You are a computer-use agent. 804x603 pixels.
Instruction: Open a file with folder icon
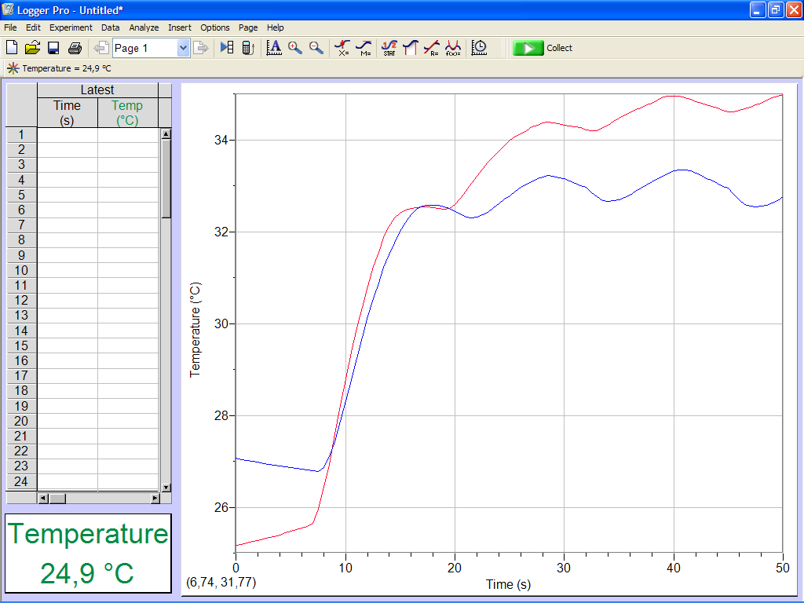coord(32,48)
